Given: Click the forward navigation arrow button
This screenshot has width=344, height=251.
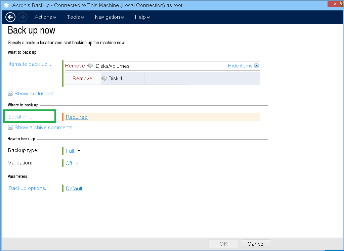Looking at the screenshot, I should point(23,17).
